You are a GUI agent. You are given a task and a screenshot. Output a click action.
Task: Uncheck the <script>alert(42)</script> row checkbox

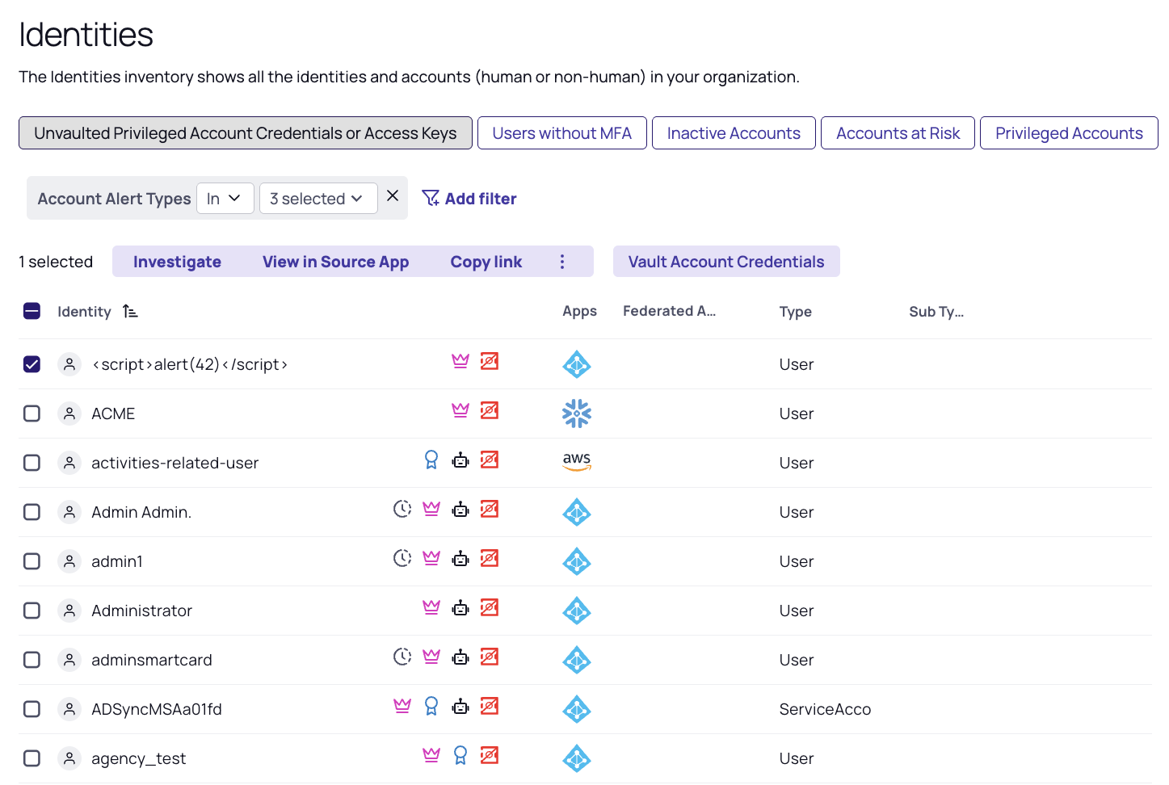point(32,364)
